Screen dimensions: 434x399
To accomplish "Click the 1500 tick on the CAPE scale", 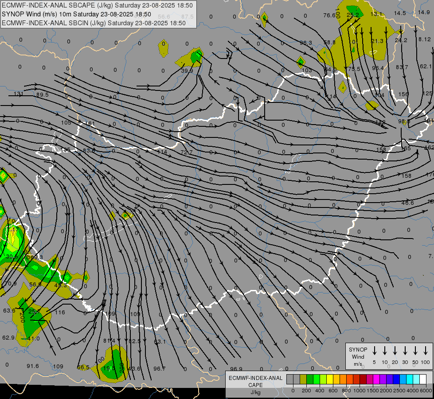I will tap(372, 391).
